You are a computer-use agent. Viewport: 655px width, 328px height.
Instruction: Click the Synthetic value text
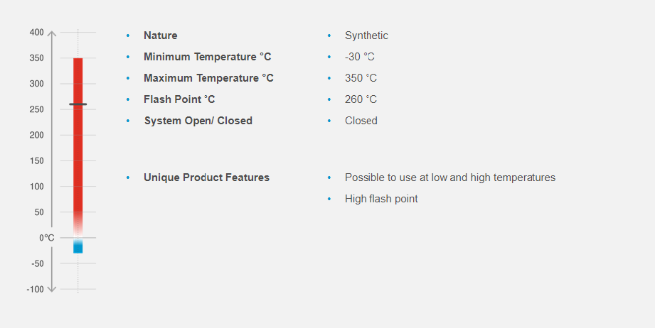pos(366,35)
